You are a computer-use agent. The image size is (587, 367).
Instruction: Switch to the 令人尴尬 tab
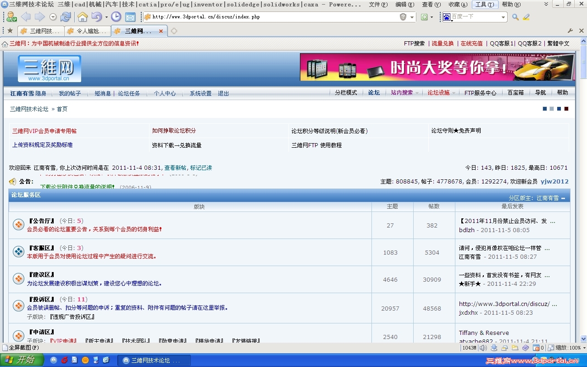[x=88, y=31]
